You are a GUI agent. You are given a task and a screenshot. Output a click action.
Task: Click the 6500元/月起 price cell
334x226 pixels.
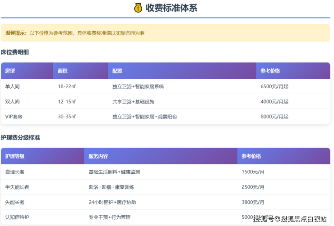coord(274,86)
